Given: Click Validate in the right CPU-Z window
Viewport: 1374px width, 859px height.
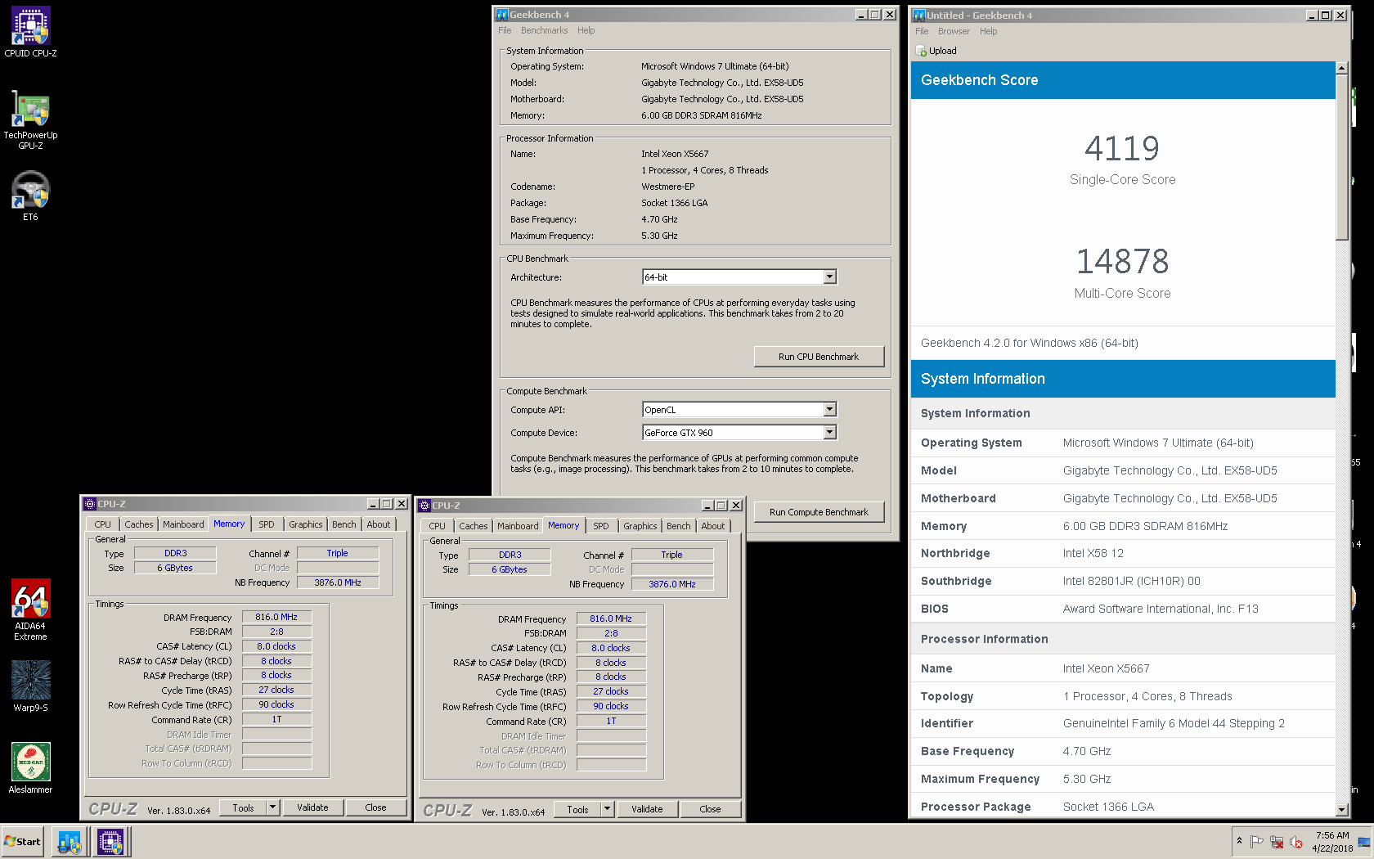Looking at the screenshot, I should [647, 809].
